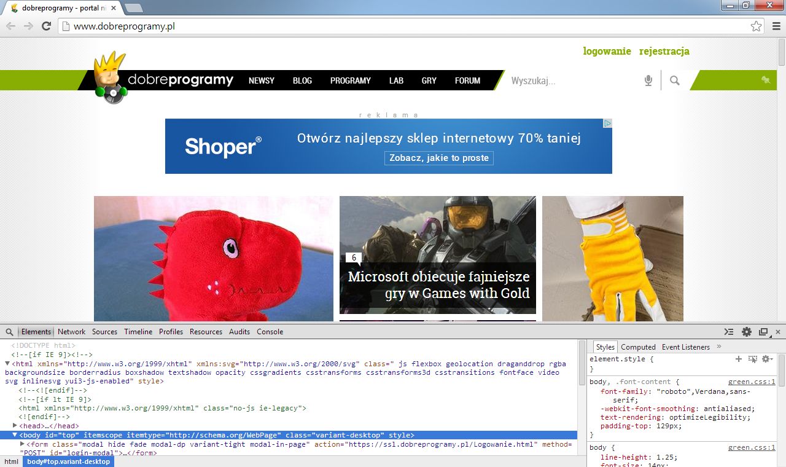Add a new style rule with plus icon
This screenshot has height=467, width=786.
[x=739, y=359]
